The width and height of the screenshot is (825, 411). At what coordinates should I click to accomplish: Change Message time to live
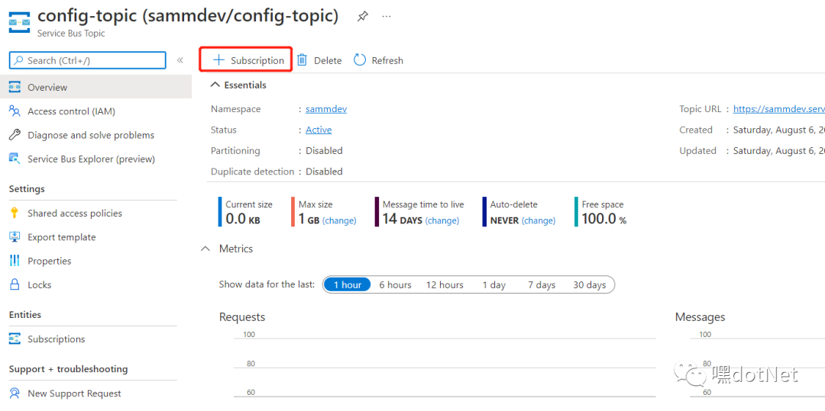coord(442,221)
